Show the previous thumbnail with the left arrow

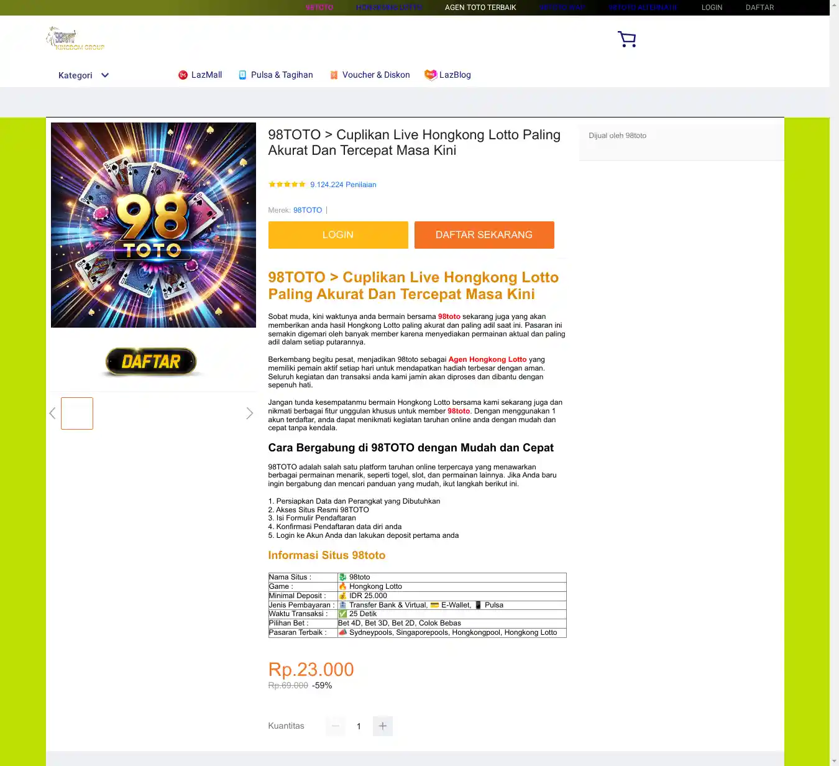[53, 413]
